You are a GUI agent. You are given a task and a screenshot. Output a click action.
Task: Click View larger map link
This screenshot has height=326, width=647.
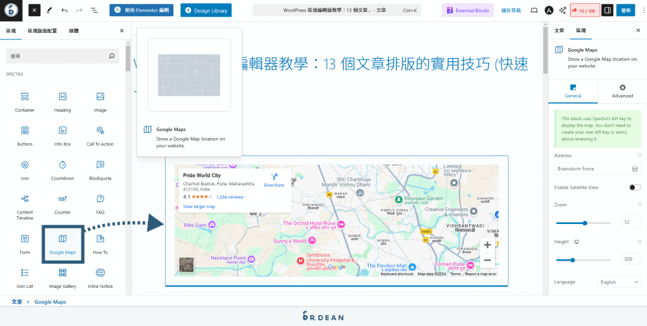tap(199, 207)
